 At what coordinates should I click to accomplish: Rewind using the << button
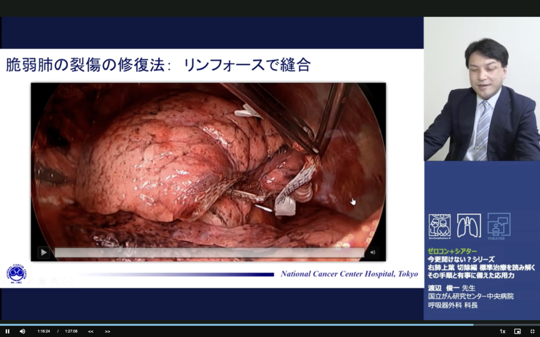tap(91, 331)
